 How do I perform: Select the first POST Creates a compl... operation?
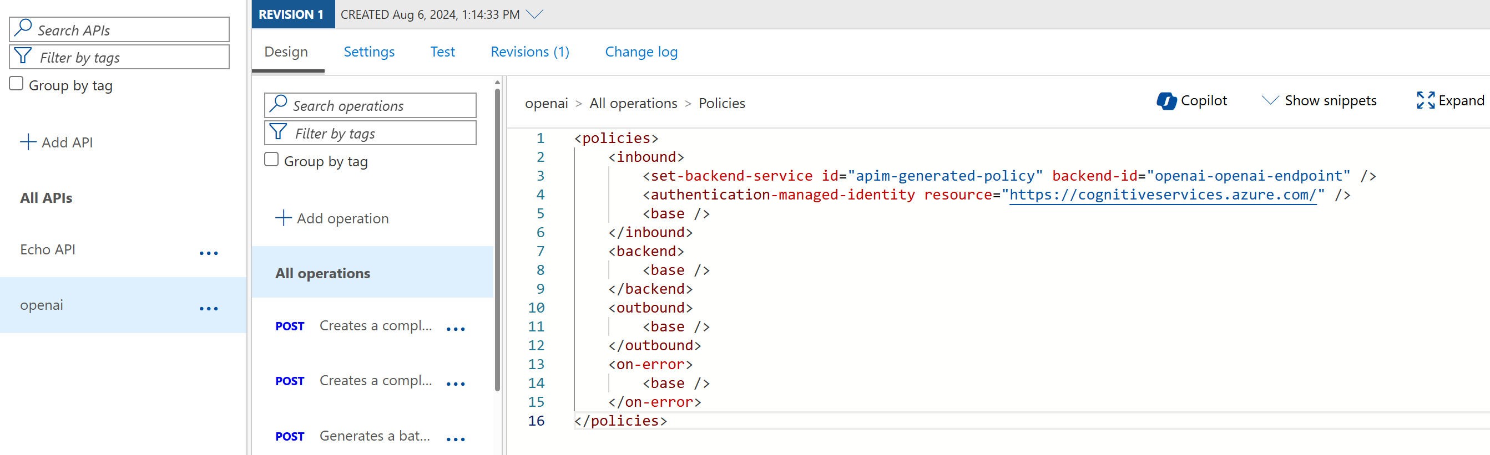[372, 326]
